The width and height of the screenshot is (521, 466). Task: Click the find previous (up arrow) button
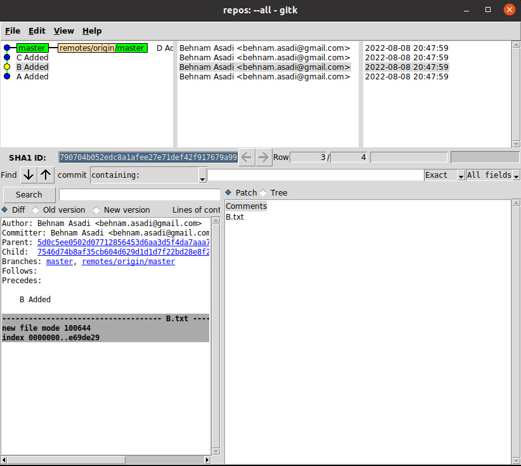pos(46,175)
